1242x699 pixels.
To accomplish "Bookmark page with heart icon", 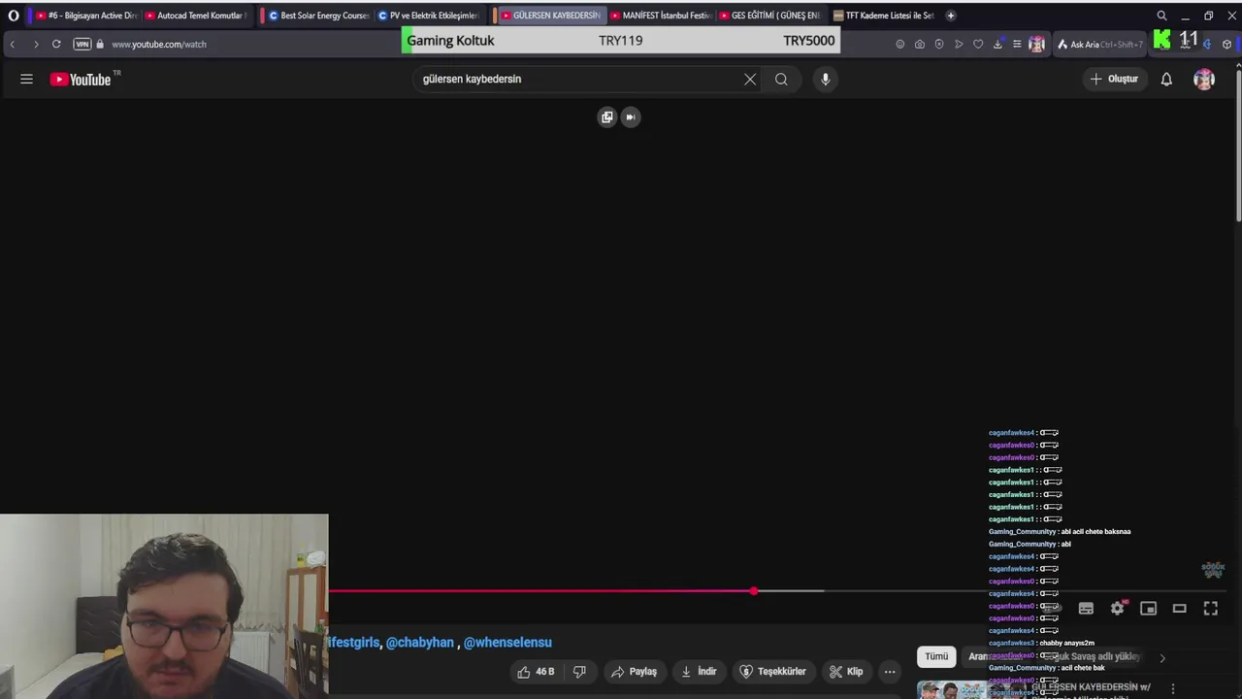I will pyautogui.click(x=978, y=44).
